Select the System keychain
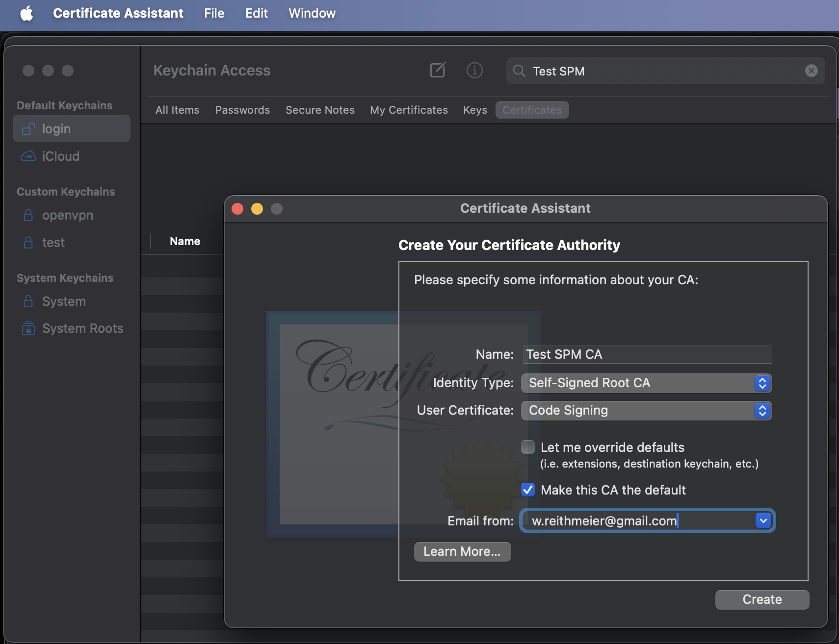 pos(72,301)
